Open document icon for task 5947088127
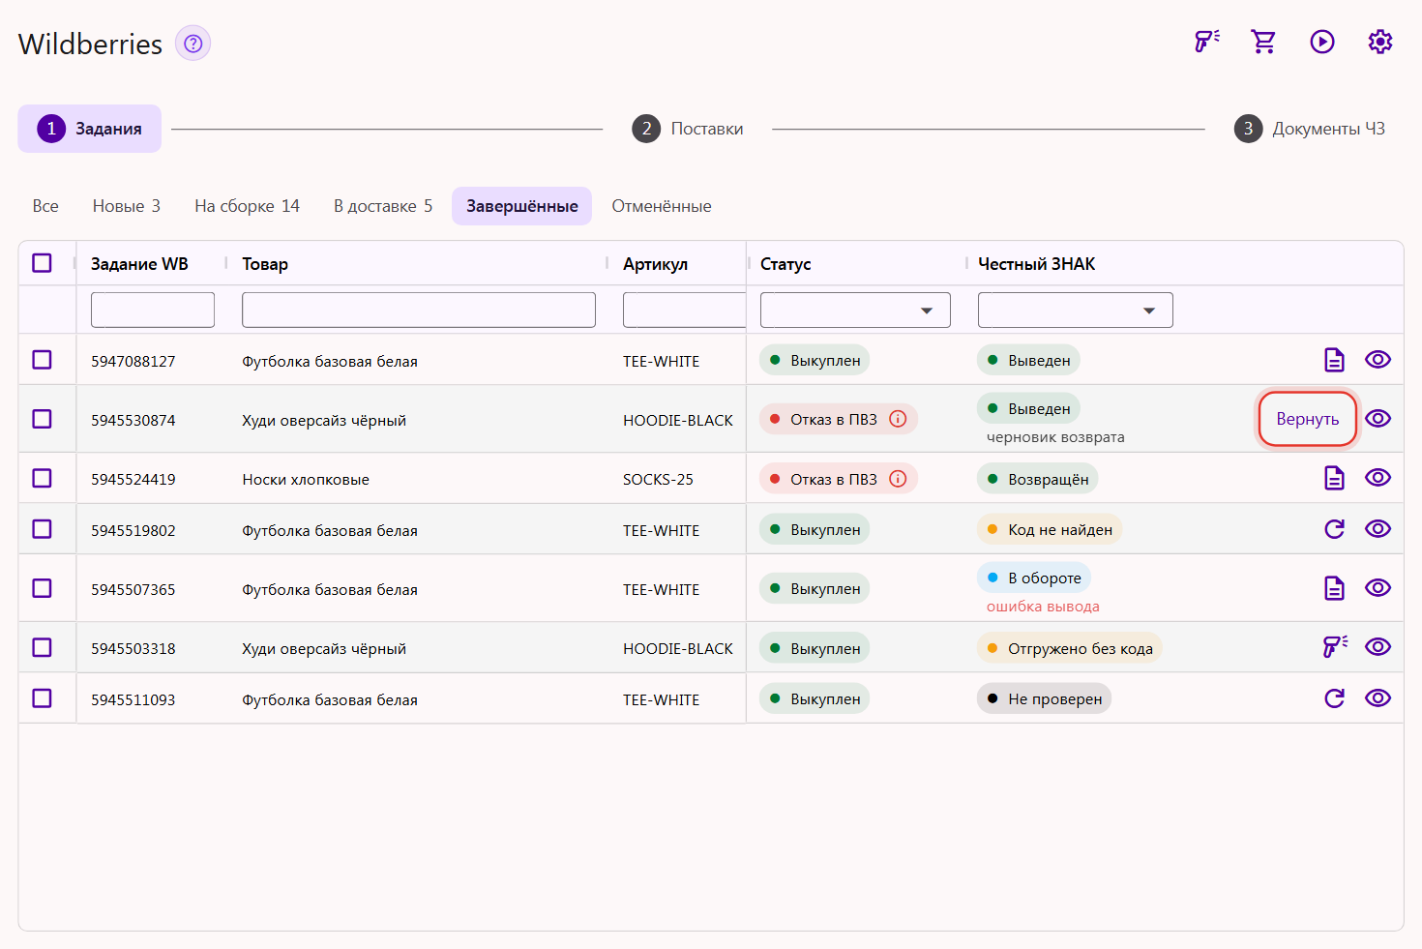The width and height of the screenshot is (1422, 949). [1334, 360]
